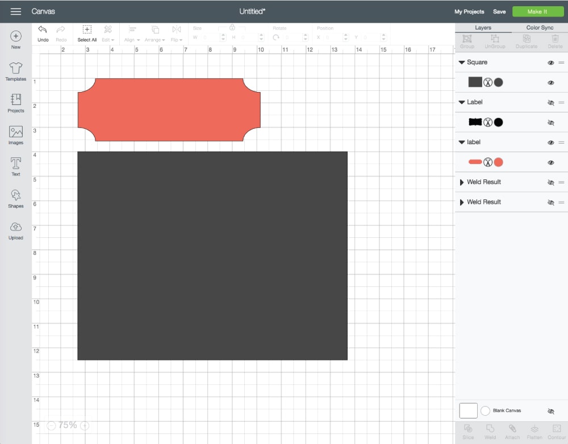Screen dimensions: 568x444
Task: Open My Projects link
Action: coord(469,11)
